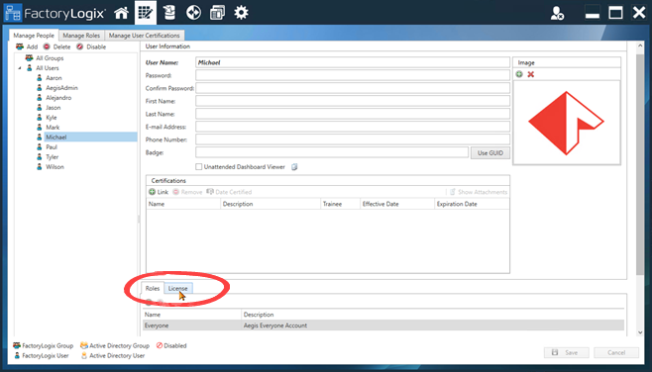This screenshot has width=652, height=372.
Task: Sort certifications by Trainee column
Action: [x=340, y=204]
